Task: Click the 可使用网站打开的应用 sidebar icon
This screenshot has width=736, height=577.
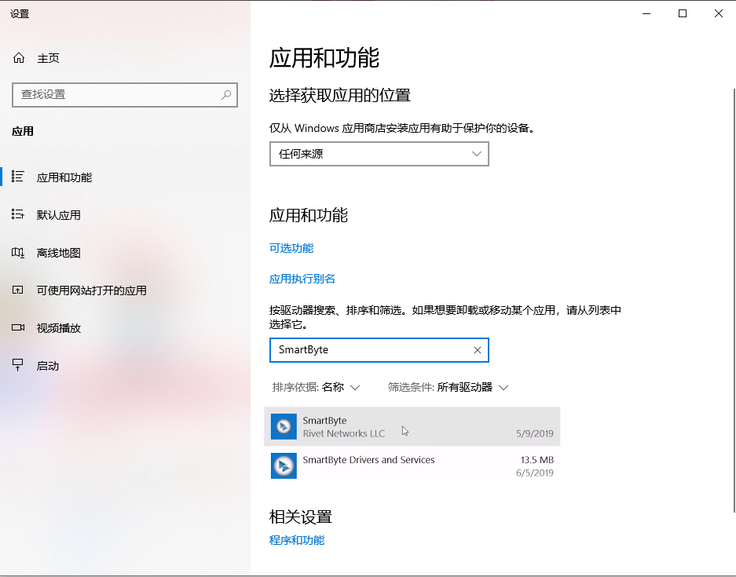Action: click(x=18, y=290)
